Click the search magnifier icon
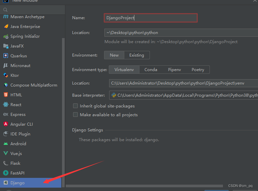 (5, 10)
